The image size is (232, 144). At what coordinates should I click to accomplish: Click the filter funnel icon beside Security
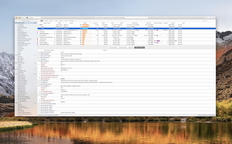pos(17,69)
